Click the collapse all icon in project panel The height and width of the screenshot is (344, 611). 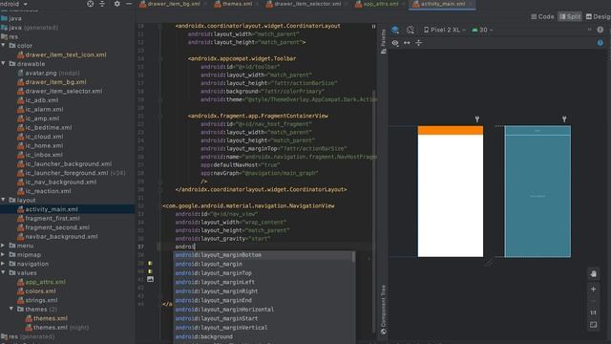click(x=102, y=4)
